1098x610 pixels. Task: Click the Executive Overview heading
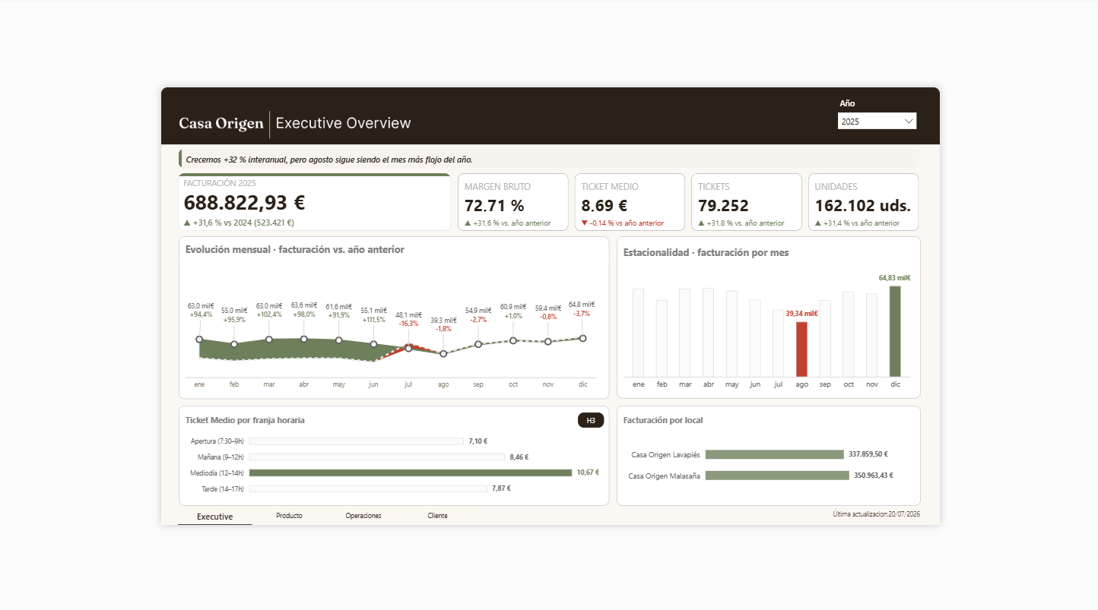click(343, 123)
